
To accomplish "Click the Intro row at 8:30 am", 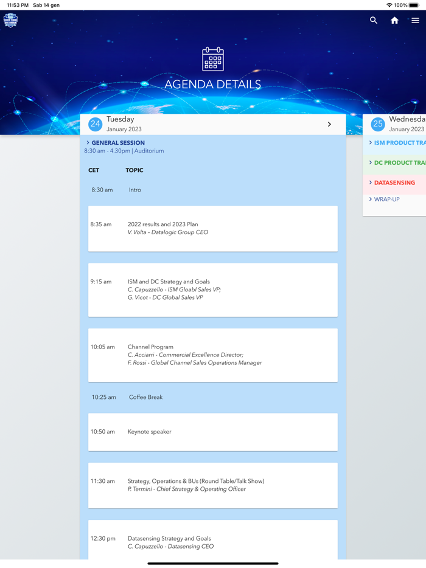I will 213,190.
